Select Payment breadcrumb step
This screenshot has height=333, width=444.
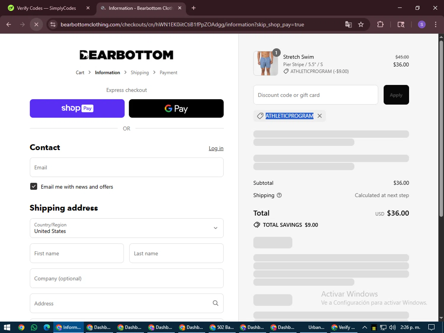(168, 73)
